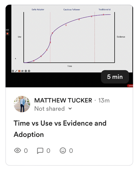Expand the Not shared chevron
The height and width of the screenshot is (169, 136).
70,109
